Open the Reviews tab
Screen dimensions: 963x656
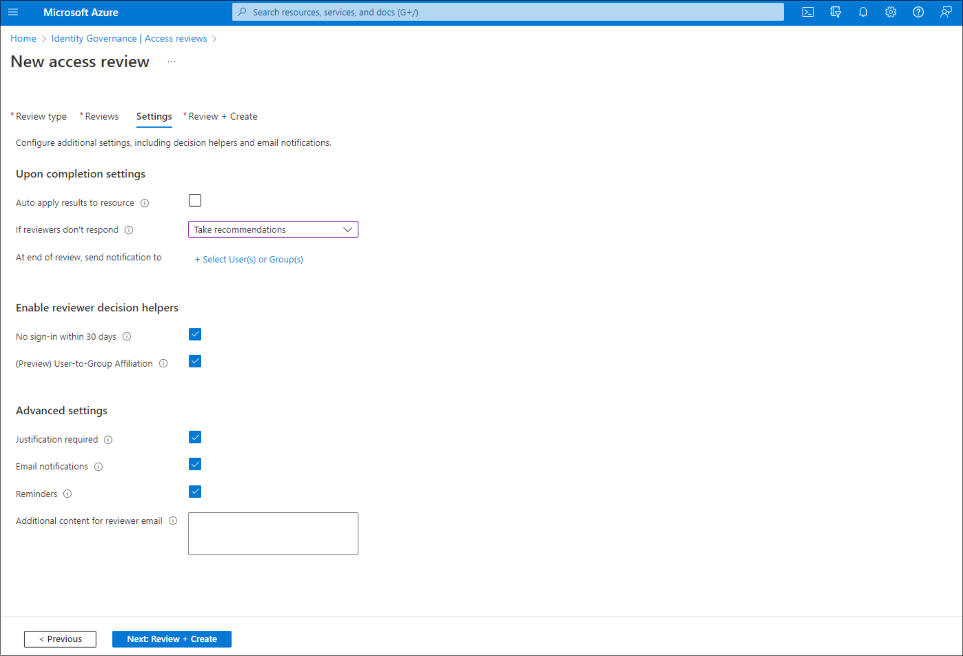click(102, 116)
